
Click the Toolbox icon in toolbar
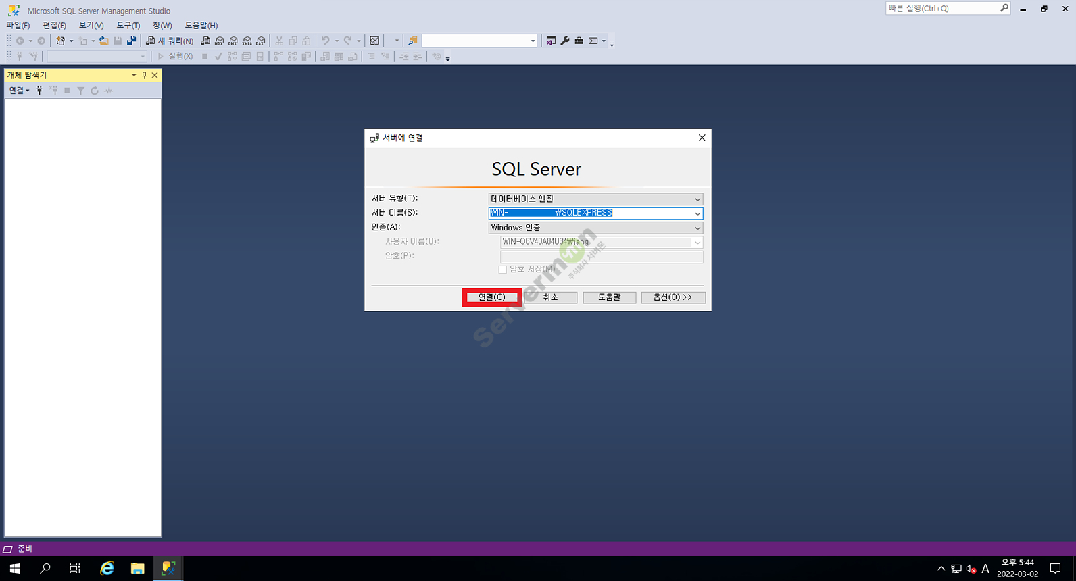pos(579,41)
